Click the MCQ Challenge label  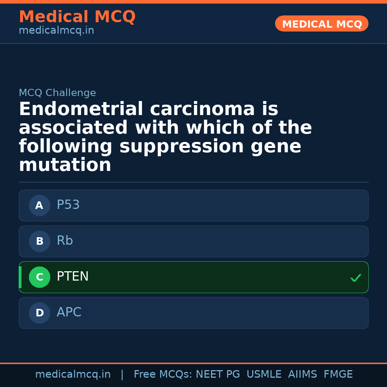tap(57, 93)
